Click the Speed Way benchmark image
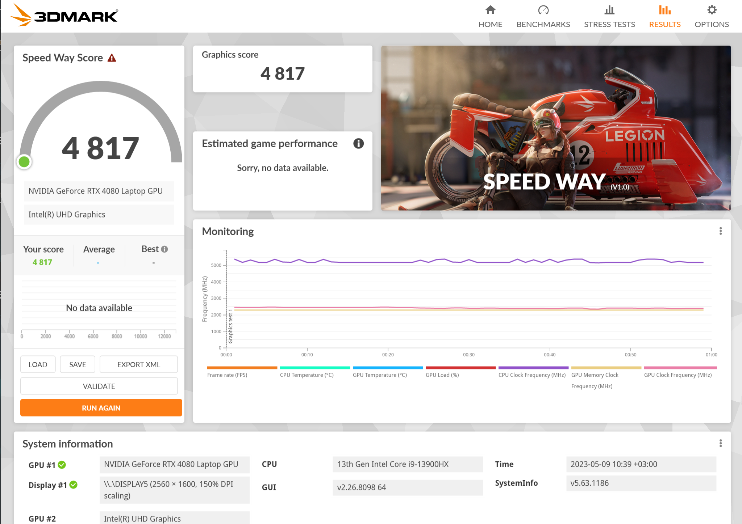 (556, 128)
